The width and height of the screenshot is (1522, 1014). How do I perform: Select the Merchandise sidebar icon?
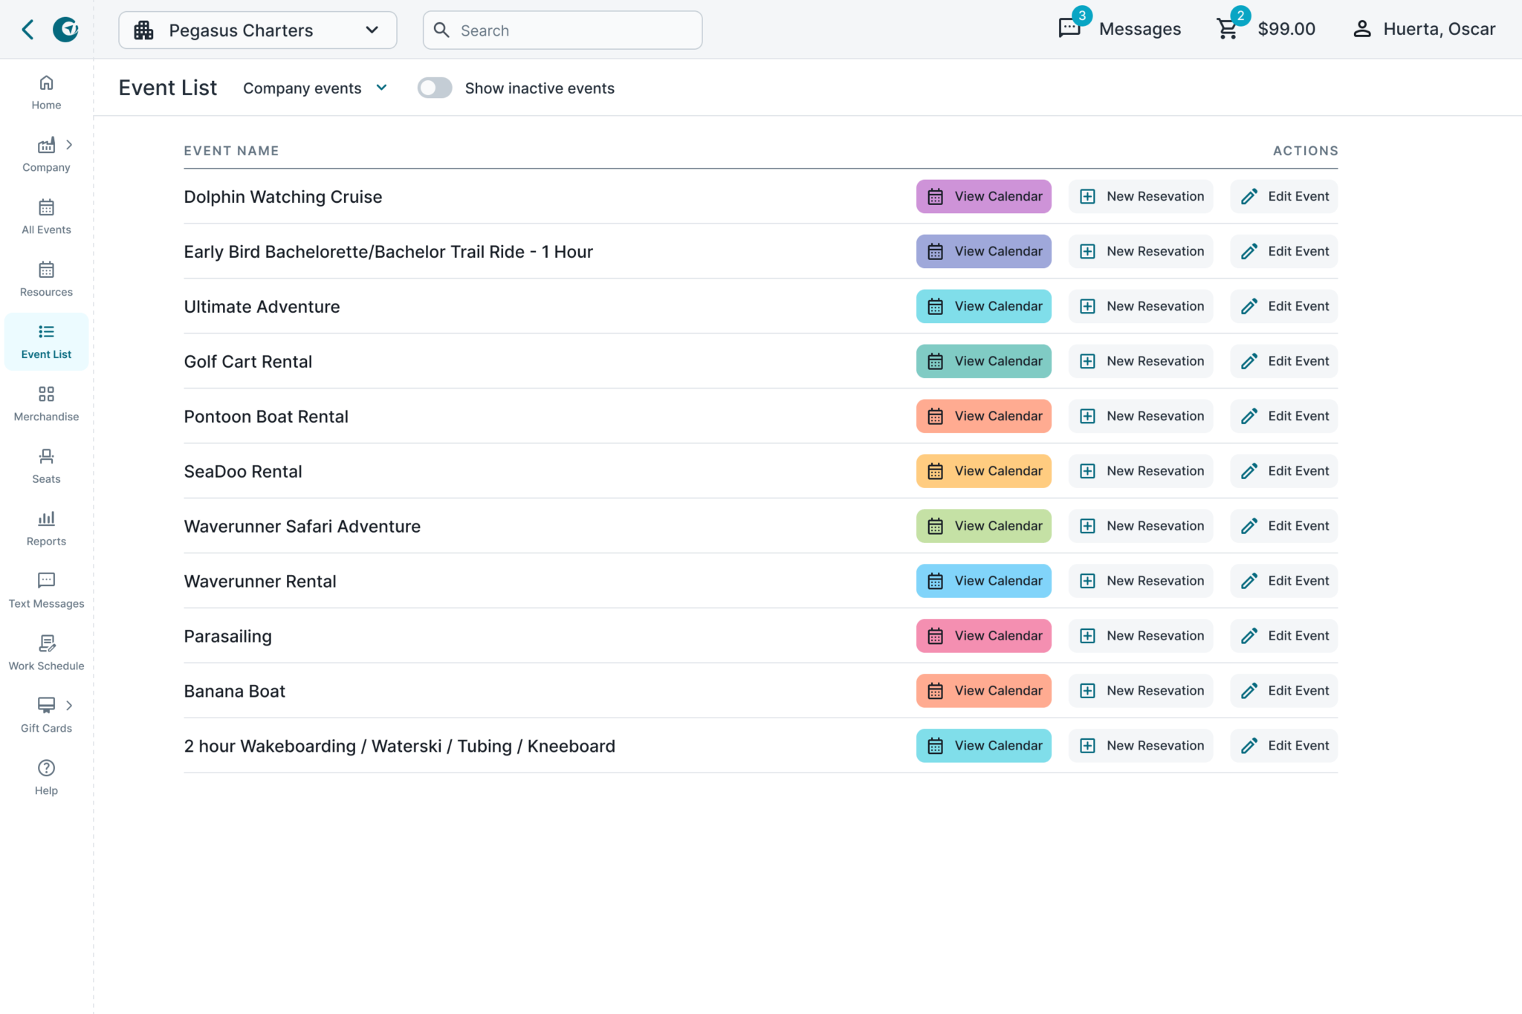[46, 401]
